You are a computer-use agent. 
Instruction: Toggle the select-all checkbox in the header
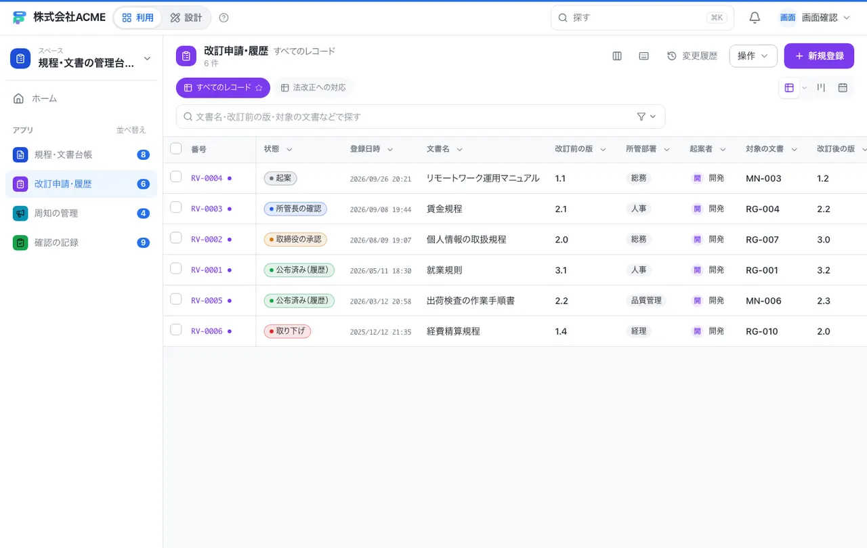pos(176,149)
